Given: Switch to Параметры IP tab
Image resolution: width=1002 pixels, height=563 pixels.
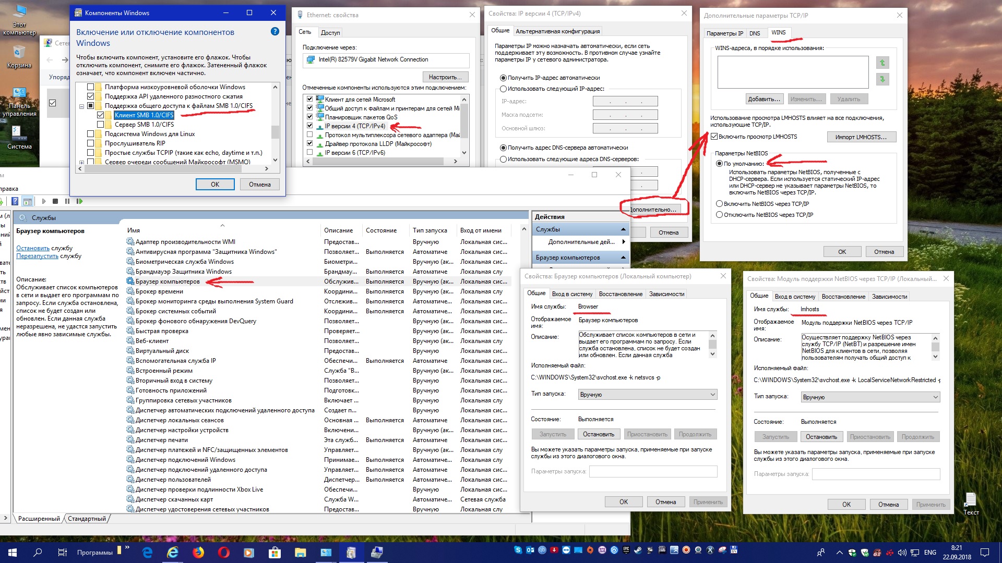Looking at the screenshot, I should coord(725,33).
